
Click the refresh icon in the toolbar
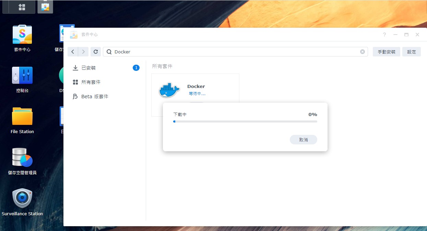(x=96, y=52)
